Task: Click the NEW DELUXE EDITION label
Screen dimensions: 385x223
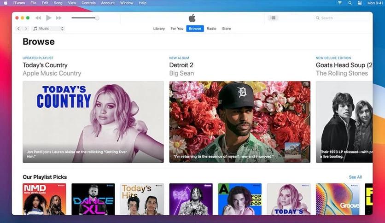Action: (333, 58)
